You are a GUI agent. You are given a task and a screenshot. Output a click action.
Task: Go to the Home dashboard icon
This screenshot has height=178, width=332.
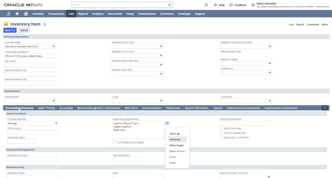point(26,14)
